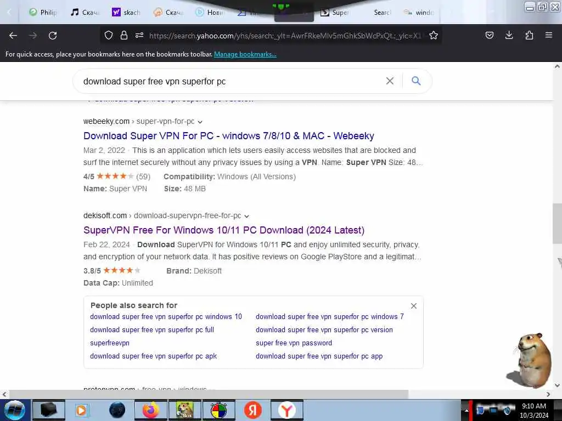Go back to the previous page
Screen dimensions: 562x421
tap(13, 36)
